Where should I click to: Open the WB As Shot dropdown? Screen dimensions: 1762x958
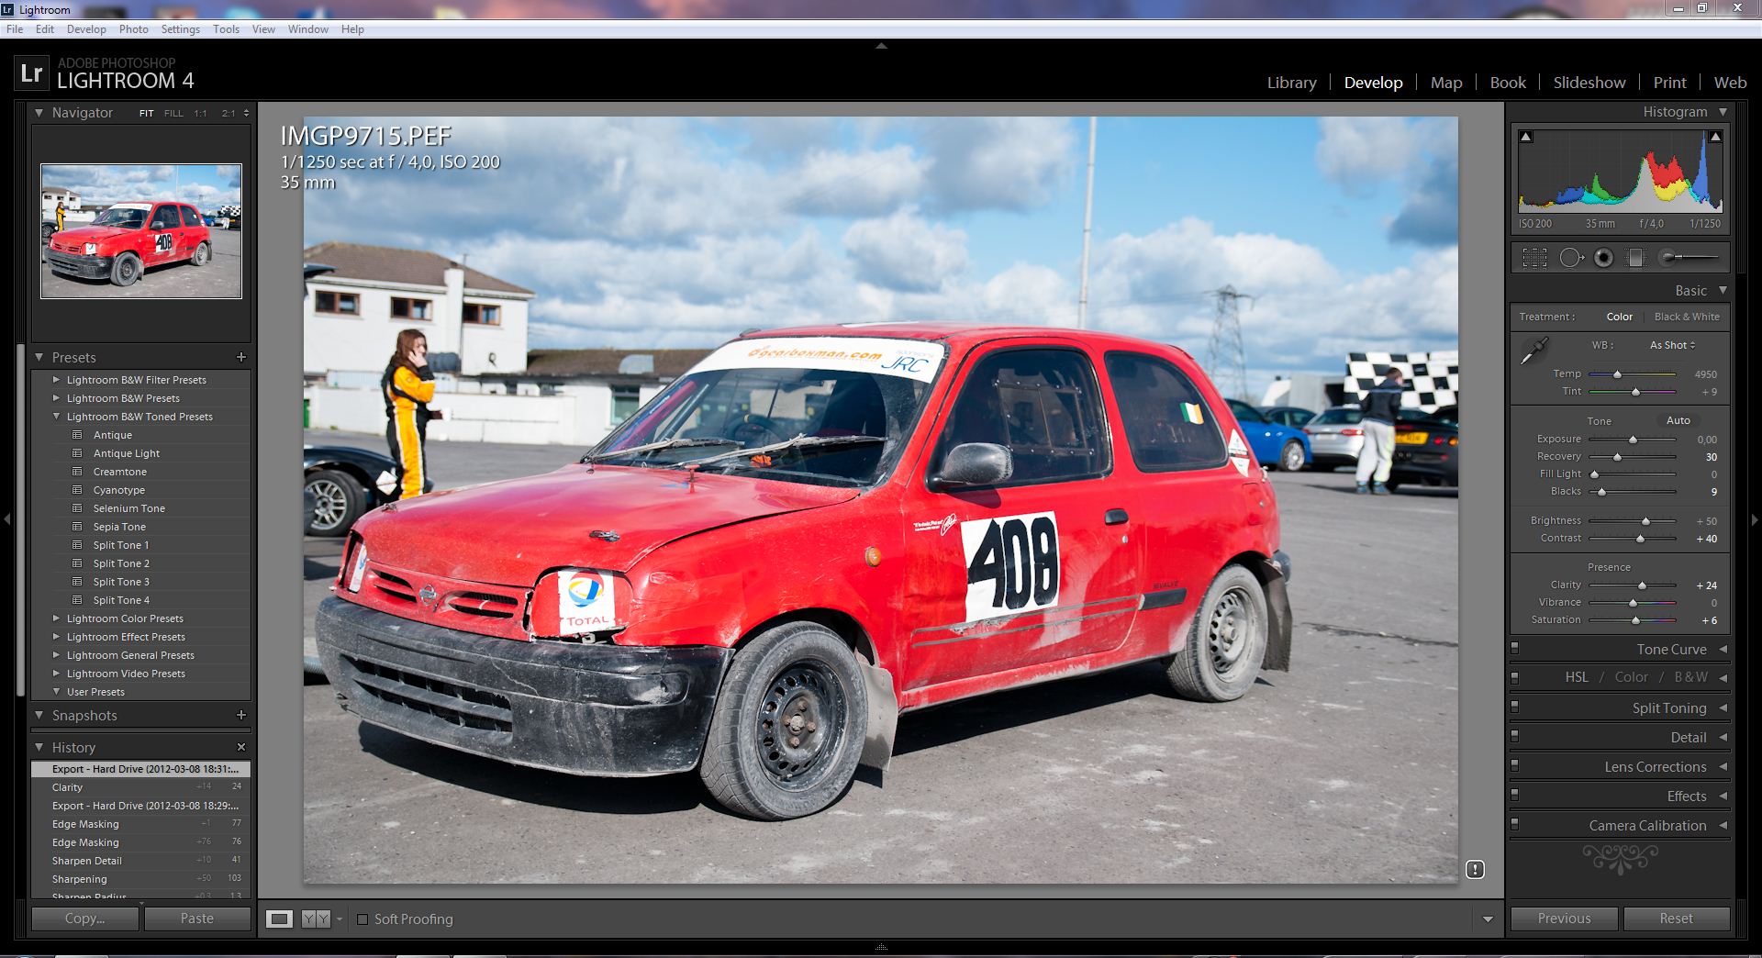1672,345
